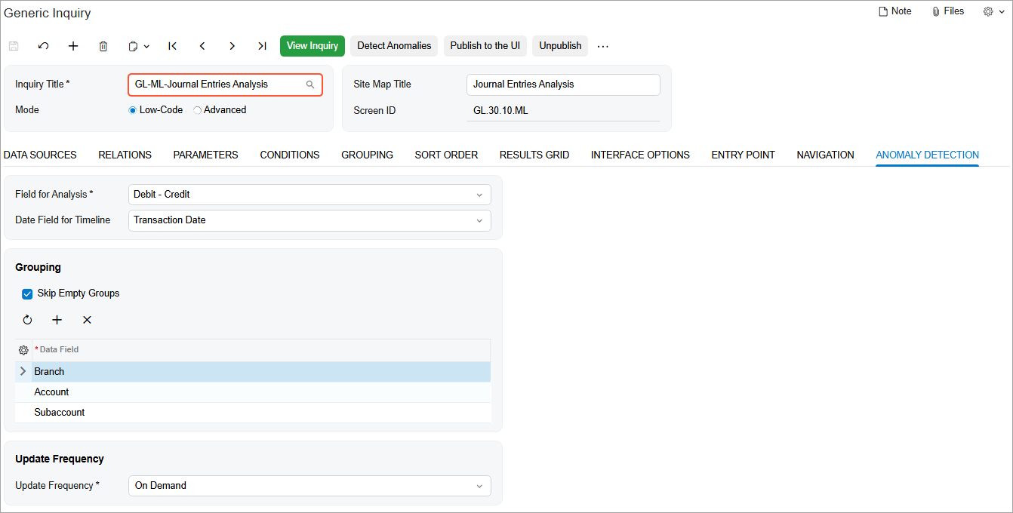This screenshot has height=513, width=1013.
Task: Click the Delete trash icon
Action: (x=103, y=46)
